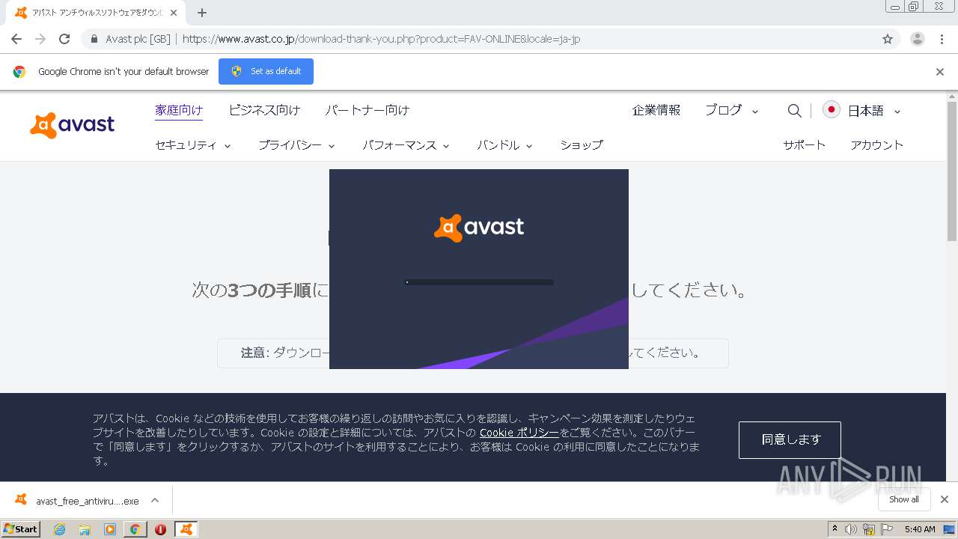Screen dimensions: 958x539
Task: Open a new tab with the plus icon
Action: [202, 12]
